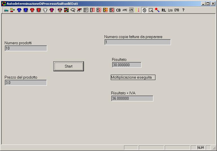Image resolution: width=217 pixels, height=151 pixels.
Task: Select the blue shirt icon with gray background
Action: point(26,10)
